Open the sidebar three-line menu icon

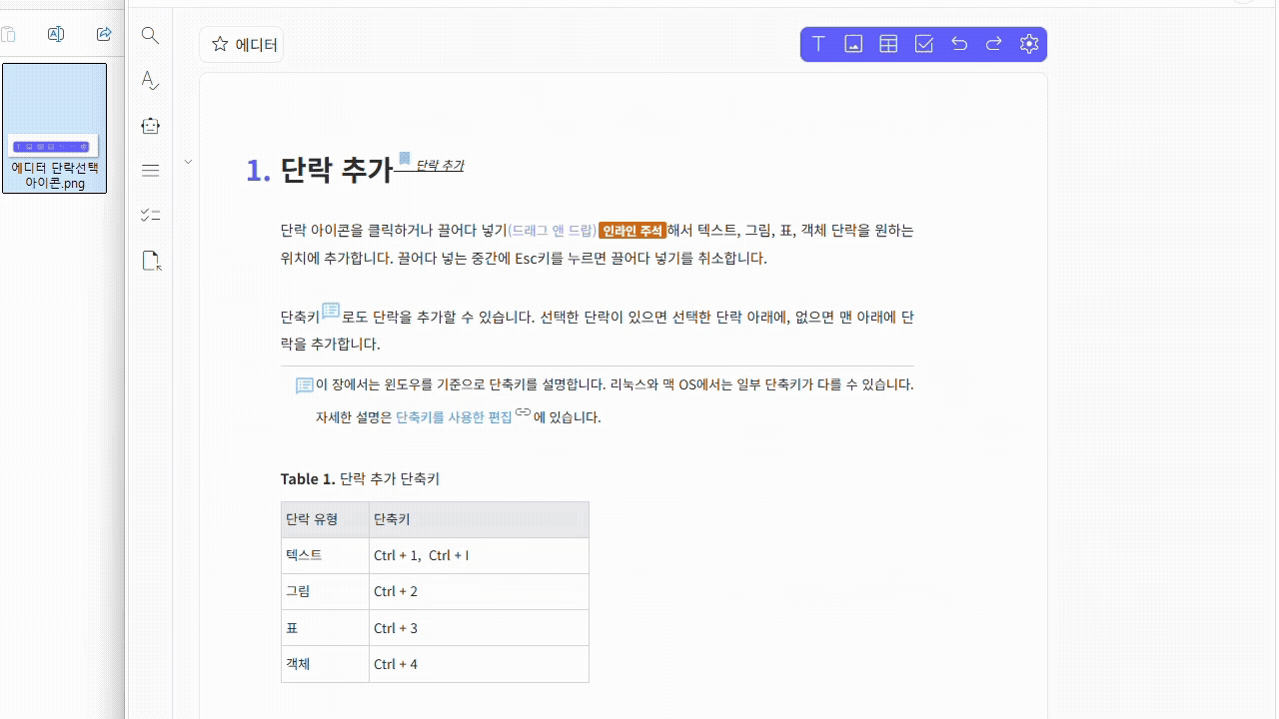150,171
